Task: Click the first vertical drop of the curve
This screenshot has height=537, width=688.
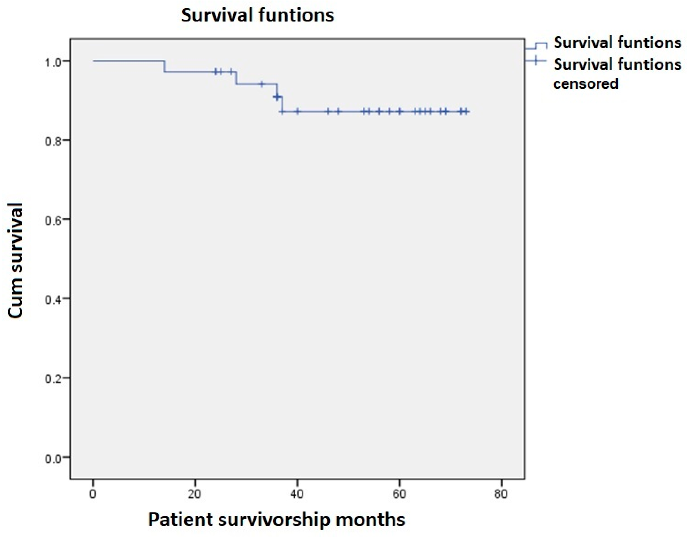Action: click(164, 66)
